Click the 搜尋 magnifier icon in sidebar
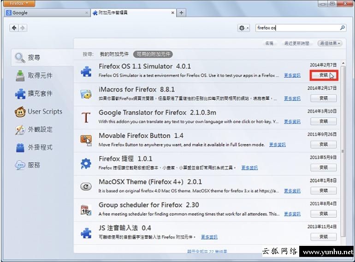This screenshot has height=262, width=355. tap(20, 58)
